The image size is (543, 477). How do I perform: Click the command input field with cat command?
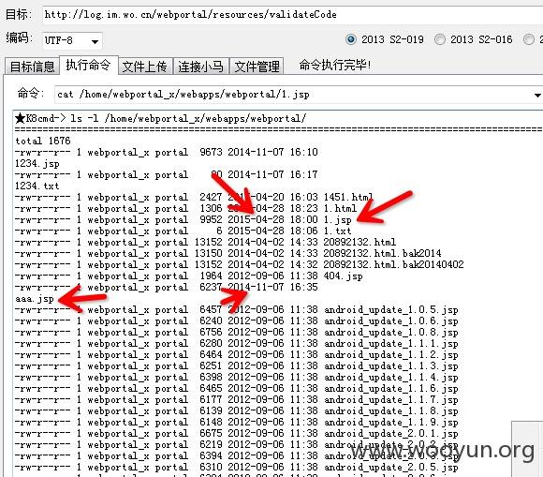299,95
